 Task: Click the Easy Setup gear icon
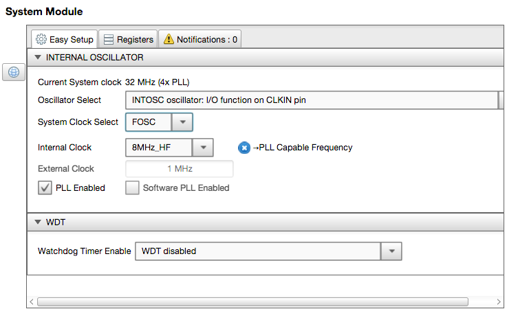pos(41,39)
